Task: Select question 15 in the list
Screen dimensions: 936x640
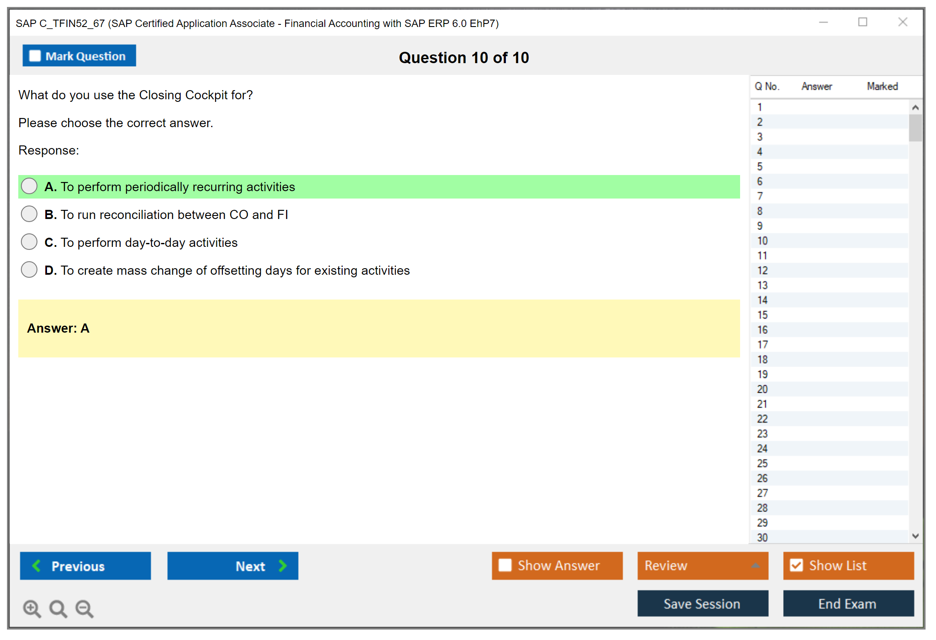Action: (762, 315)
